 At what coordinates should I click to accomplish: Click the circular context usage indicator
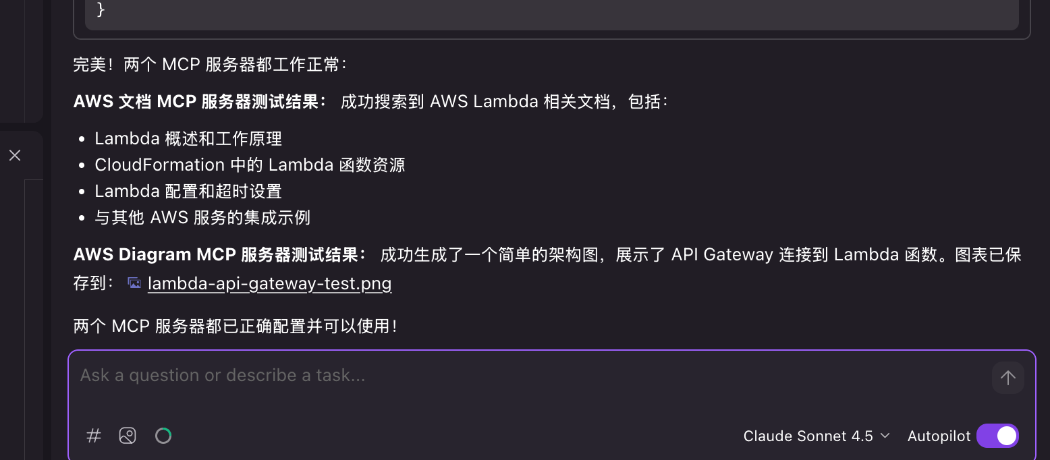tap(163, 436)
